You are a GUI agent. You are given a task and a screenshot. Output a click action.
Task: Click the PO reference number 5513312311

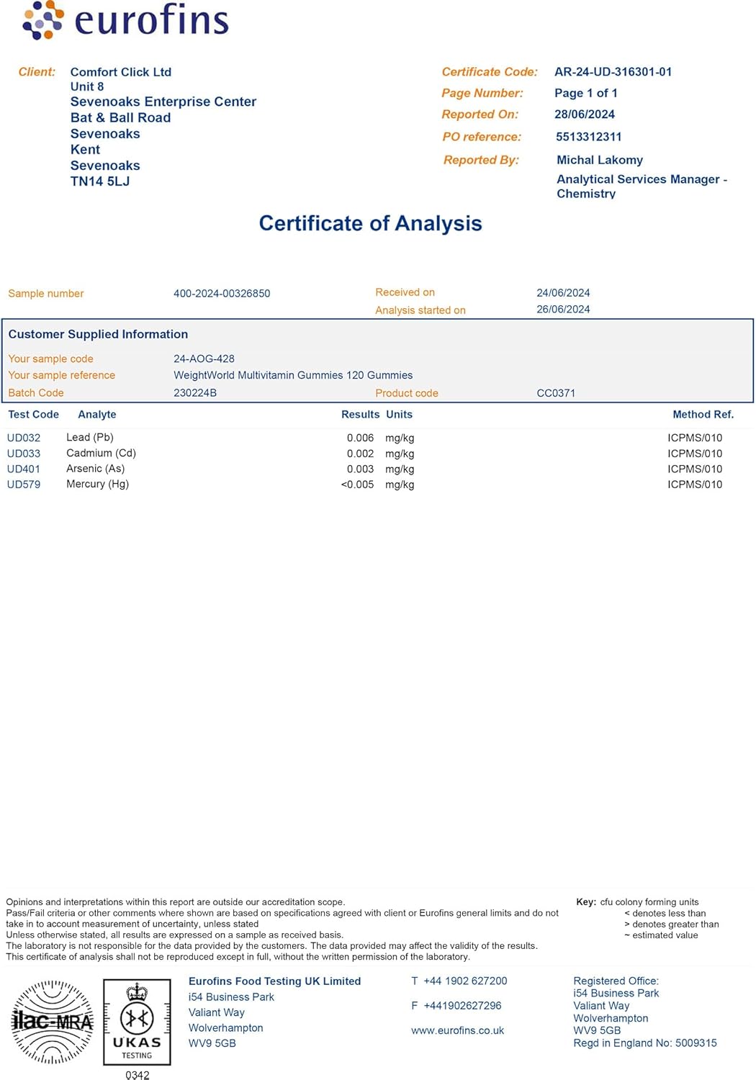tap(588, 137)
